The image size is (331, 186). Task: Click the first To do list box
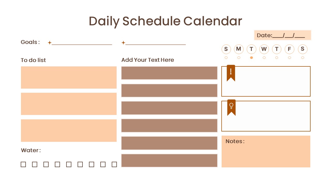point(69,78)
